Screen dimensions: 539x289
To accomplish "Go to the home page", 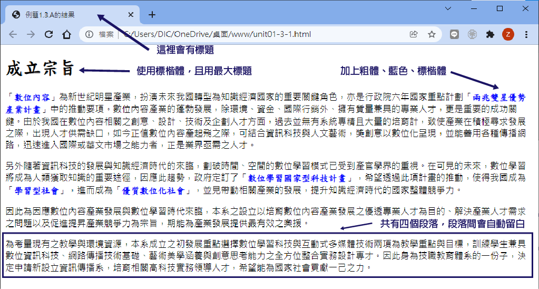I will click(x=66, y=34).
